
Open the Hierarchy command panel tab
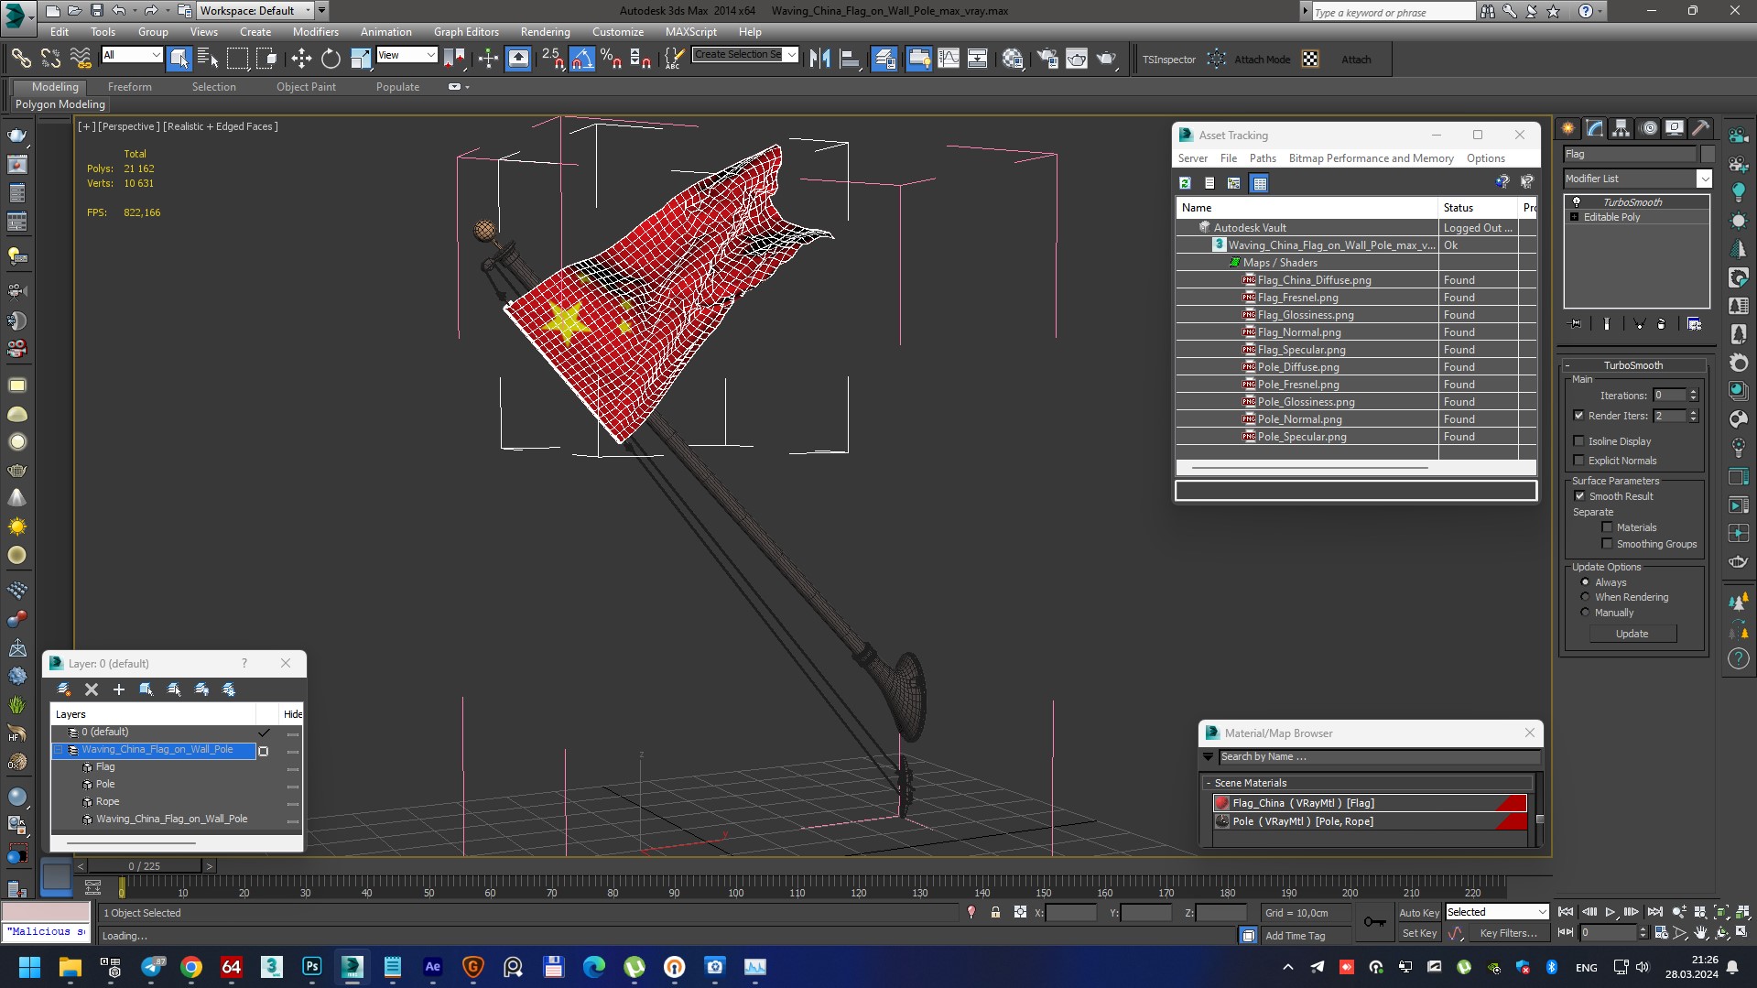pyautogui.click(x=1621, y=128)
